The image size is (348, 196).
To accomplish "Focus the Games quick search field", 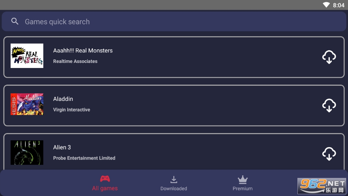I will coord(174,22).
